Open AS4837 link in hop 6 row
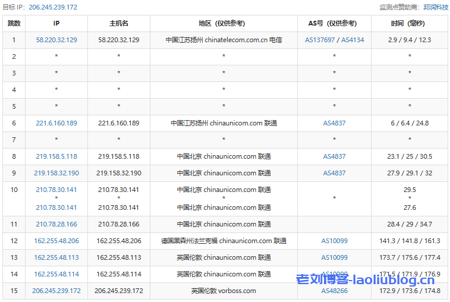The image size is (450, 302). [334, 123]
